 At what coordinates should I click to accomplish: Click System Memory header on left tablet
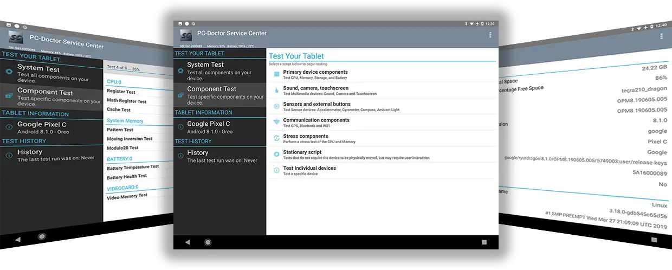125,121
